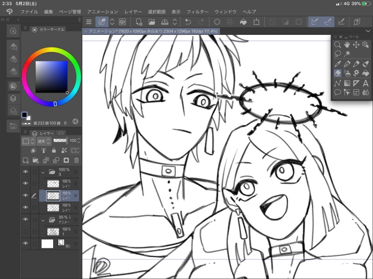This screenshot has width=373, height=279.
Task: Delete layer with trash icon
Action: point(76,160)
